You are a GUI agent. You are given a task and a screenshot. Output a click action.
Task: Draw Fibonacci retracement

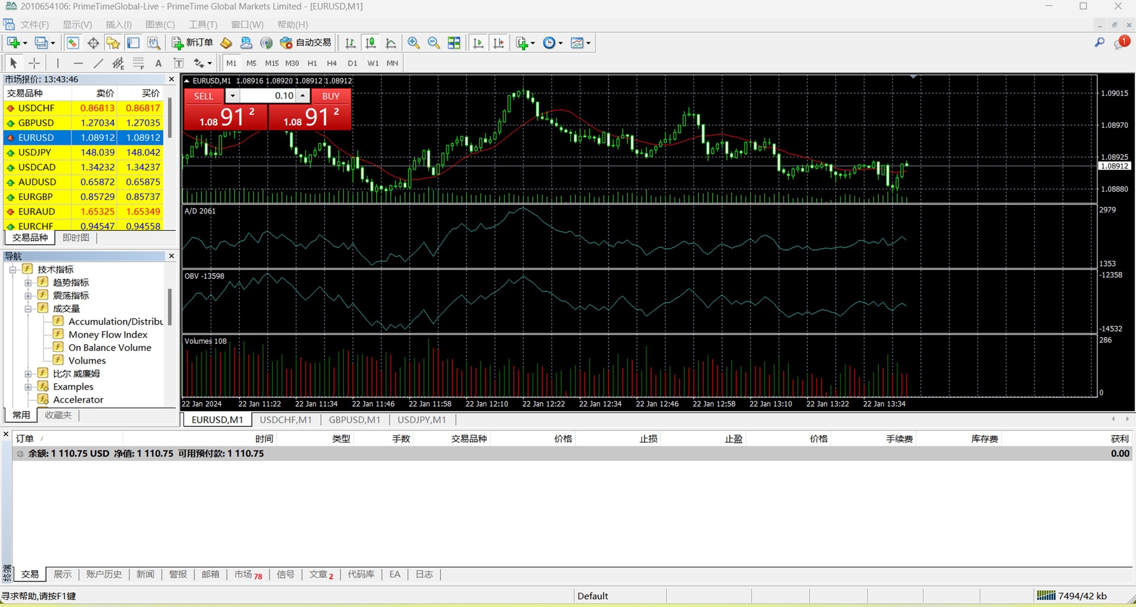[138, 63]
